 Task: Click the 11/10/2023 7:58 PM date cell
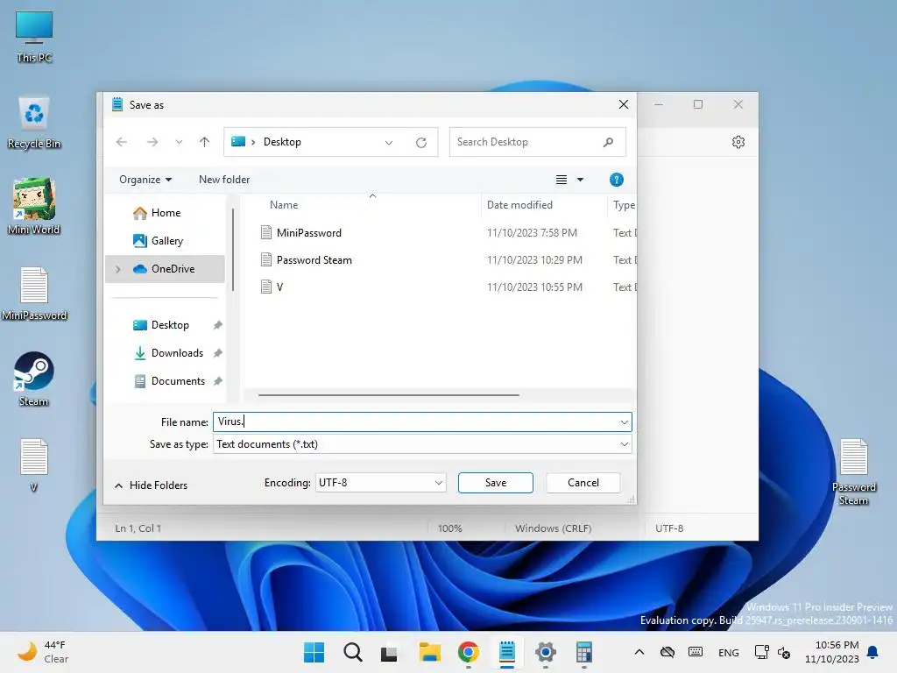point(532,233)
